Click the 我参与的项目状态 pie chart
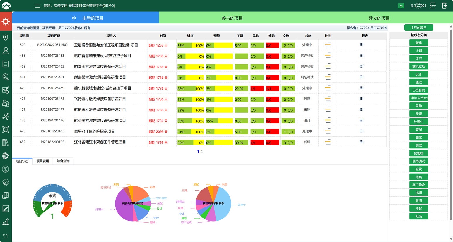This screenshot has height=242, width=453. coord(133,203)
